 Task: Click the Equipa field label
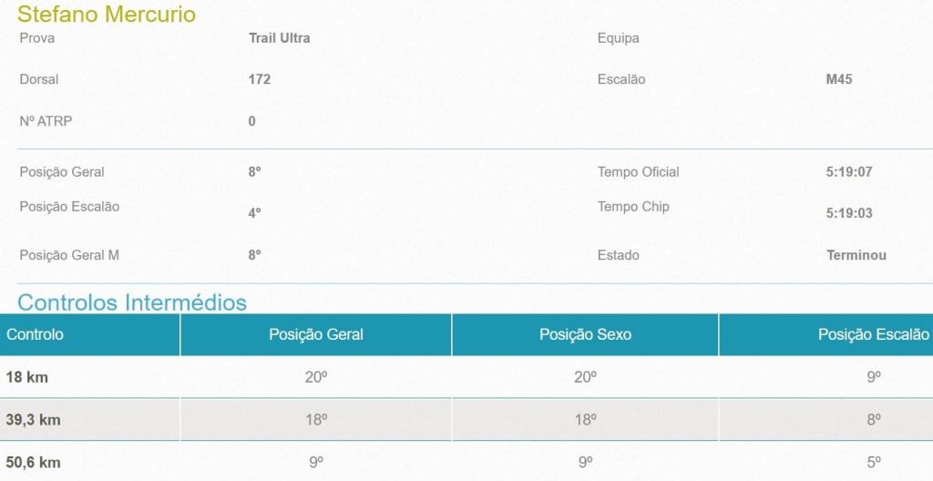click(618, 38)
